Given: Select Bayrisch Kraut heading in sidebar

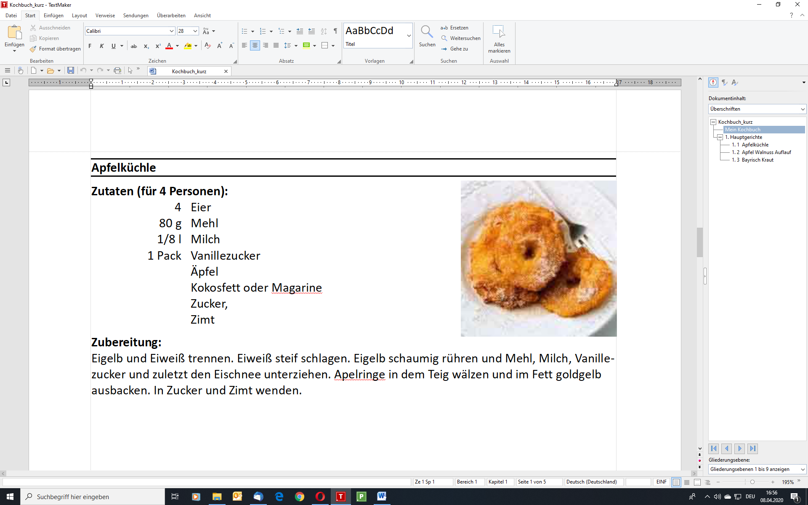Looking at the screenshot, I should [757, 160].
